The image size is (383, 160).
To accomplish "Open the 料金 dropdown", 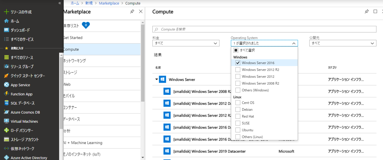I will pos(186,43).
